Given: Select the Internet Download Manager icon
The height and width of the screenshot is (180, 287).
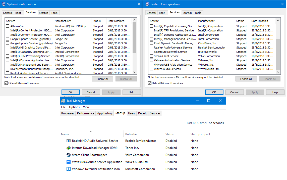Looking at the screenshot, I should coord(69,148).
